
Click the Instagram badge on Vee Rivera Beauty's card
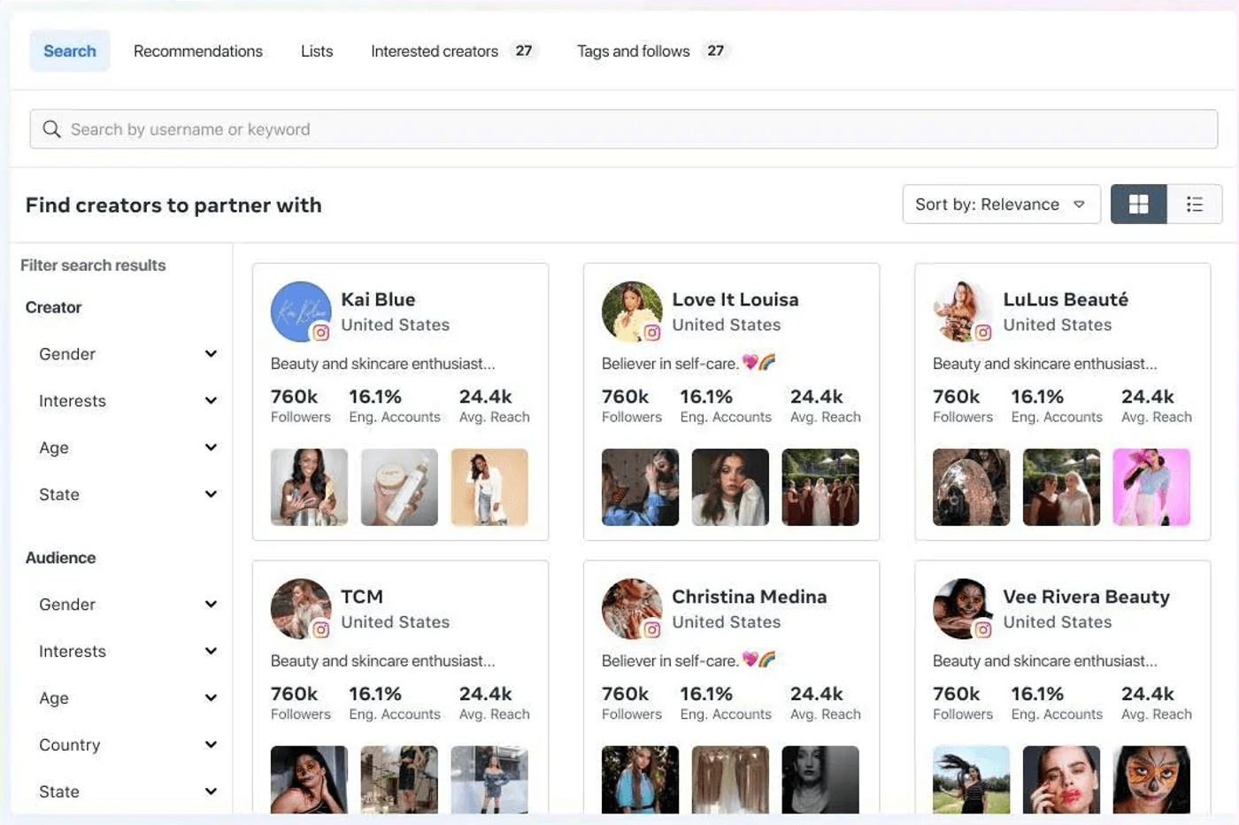[985, 629]
